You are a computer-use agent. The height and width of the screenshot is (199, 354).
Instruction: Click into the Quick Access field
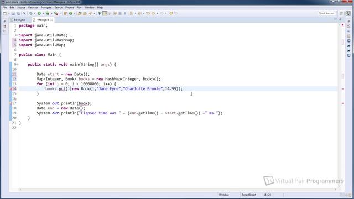(x=326, y=13)
